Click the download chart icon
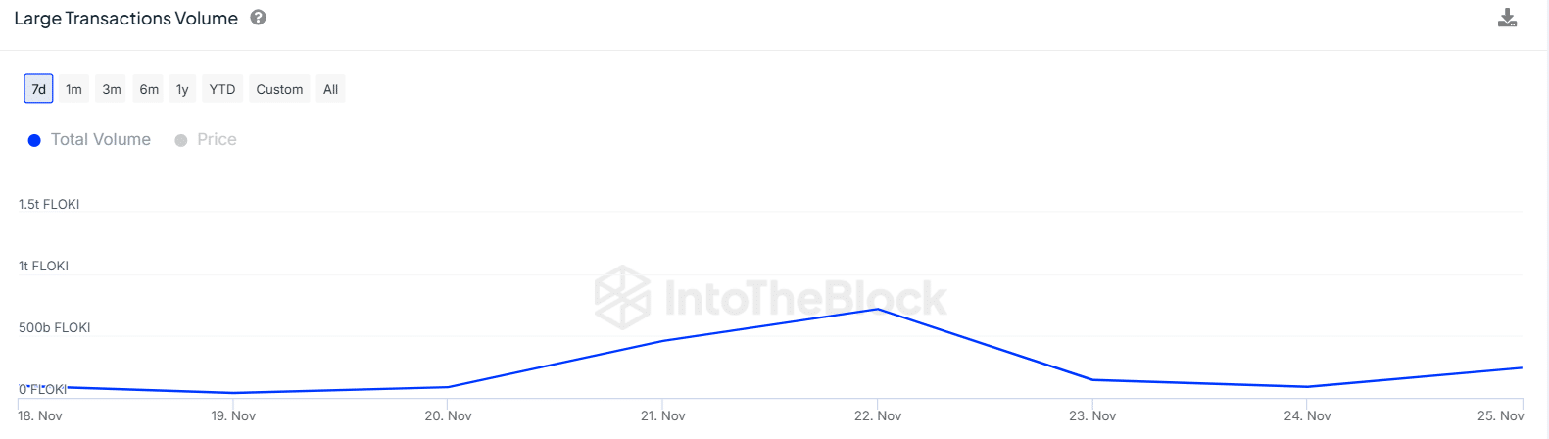1549x439 pixels. (x=1507, y=18)
